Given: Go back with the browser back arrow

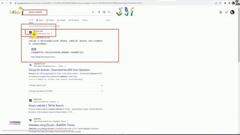Looking at the screenshot, I should point(3,3).
